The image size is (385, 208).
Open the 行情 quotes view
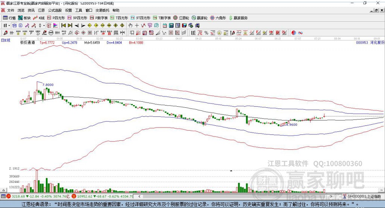coord(9,18)
